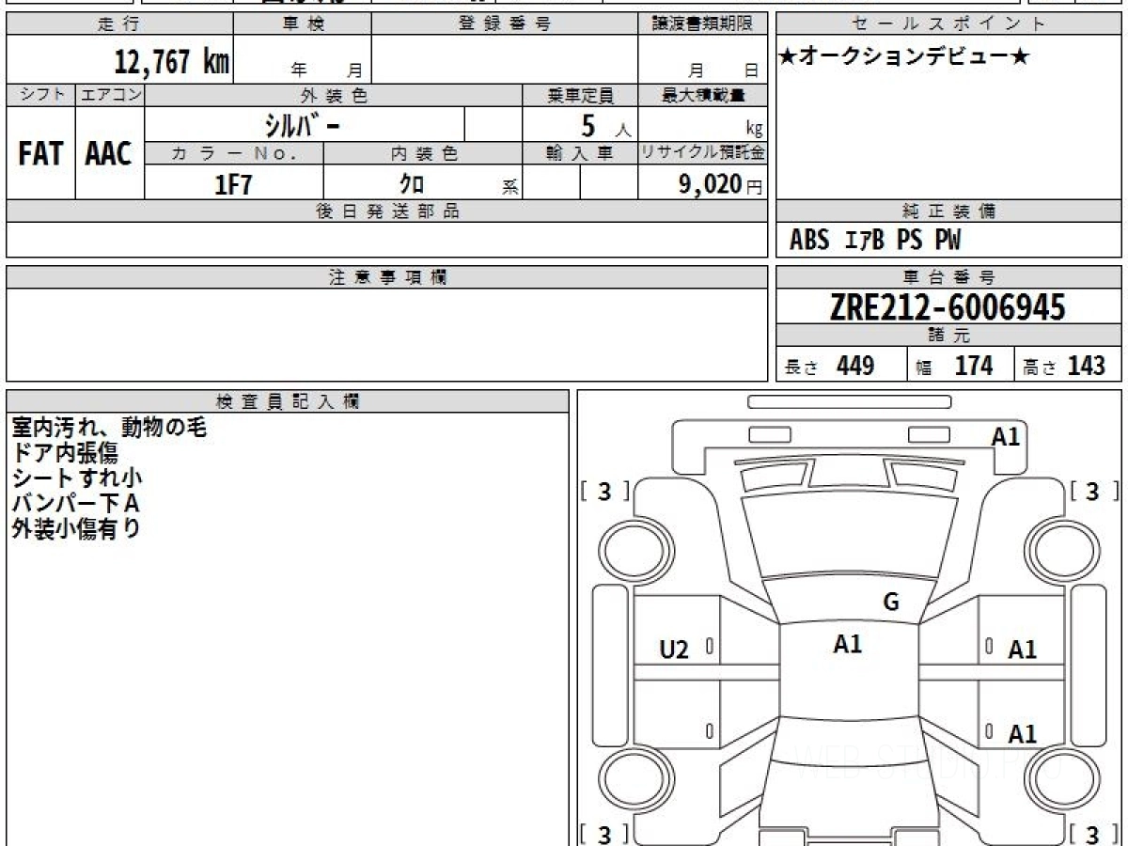Click the 月 日 field under 譲渡書類期限

[x=703, y=61]
